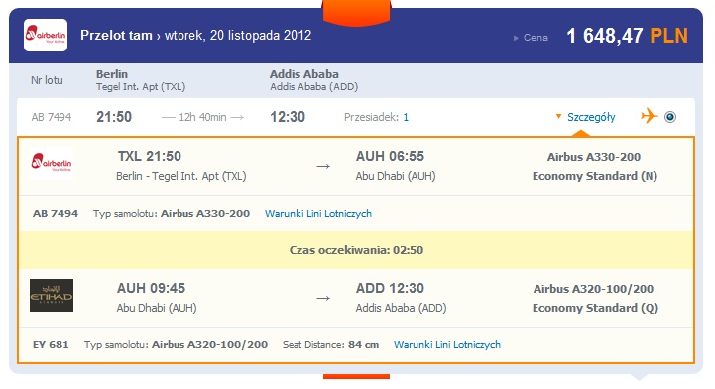
Task: Click the 1 648,47 PLN price
Action: tap(627, 36)
